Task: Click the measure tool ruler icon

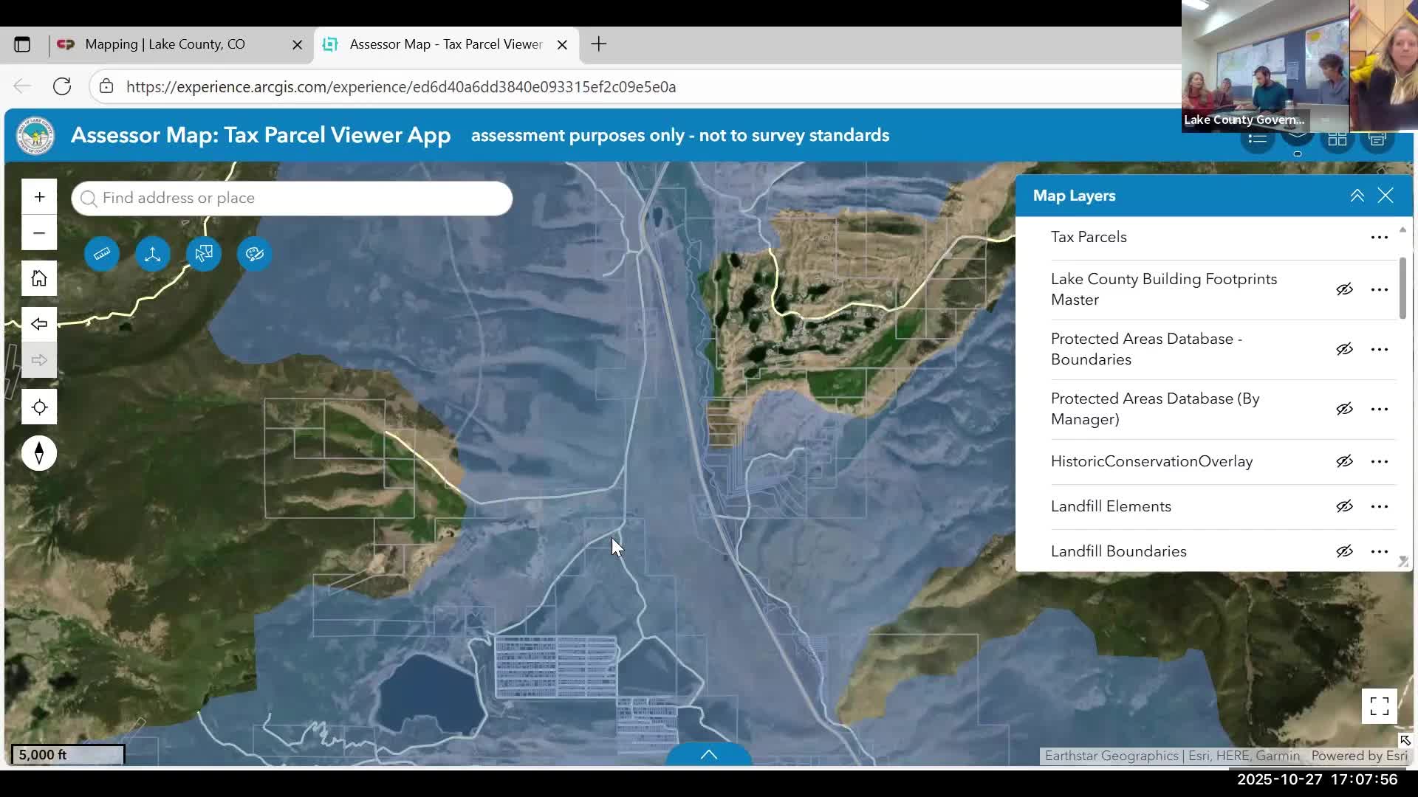Action: tap(102, 254)
